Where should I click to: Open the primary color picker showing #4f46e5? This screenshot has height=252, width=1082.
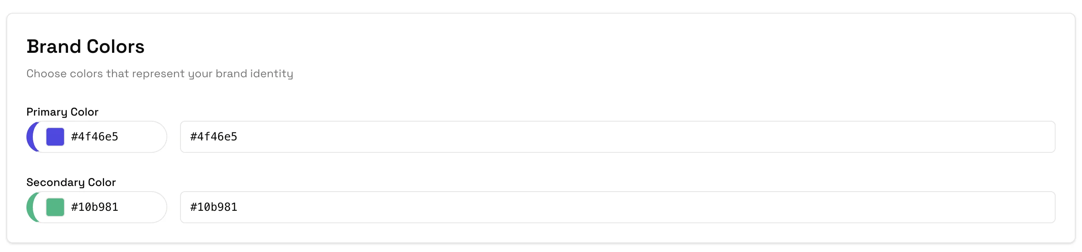[96, 137]
